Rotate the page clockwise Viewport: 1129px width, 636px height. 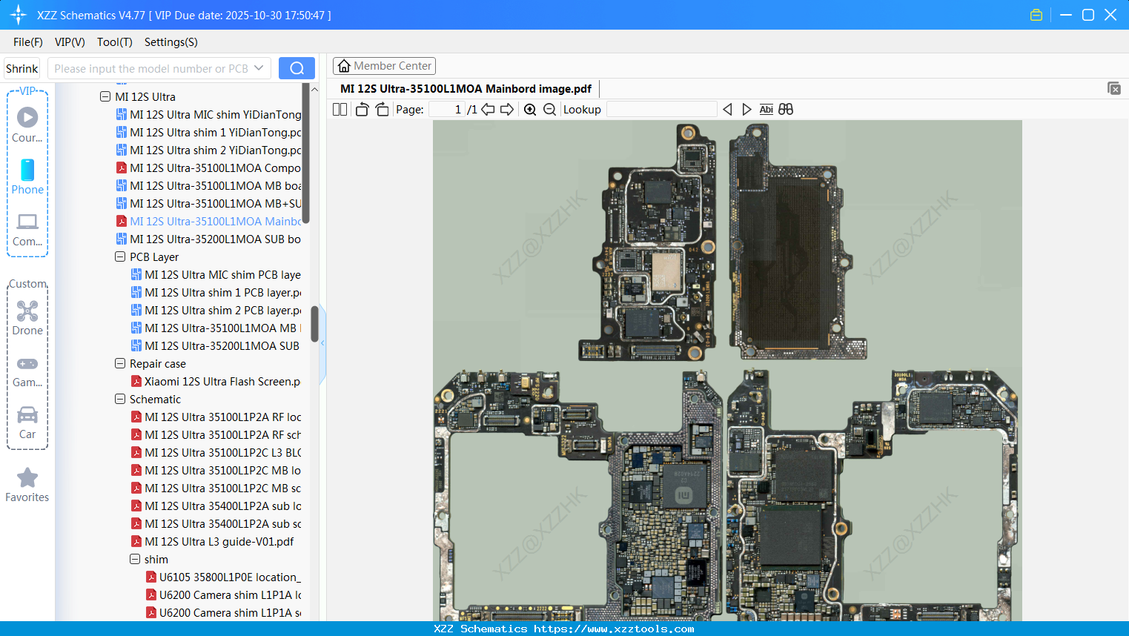tap(382, 108)
